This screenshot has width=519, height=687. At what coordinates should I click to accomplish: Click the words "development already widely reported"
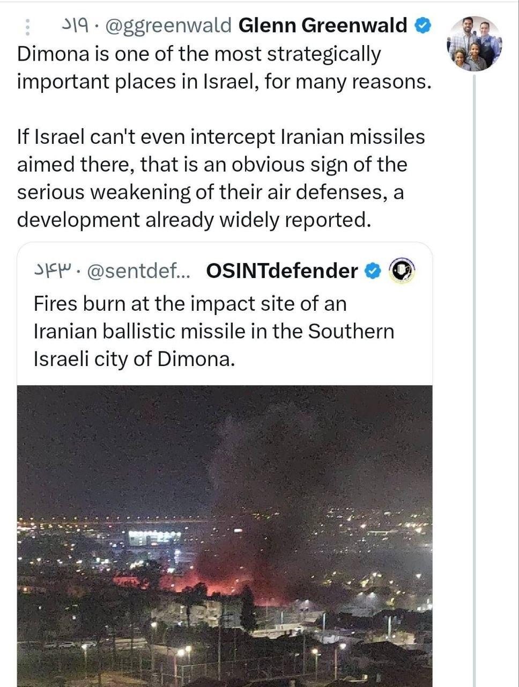[x=193, y=220]
